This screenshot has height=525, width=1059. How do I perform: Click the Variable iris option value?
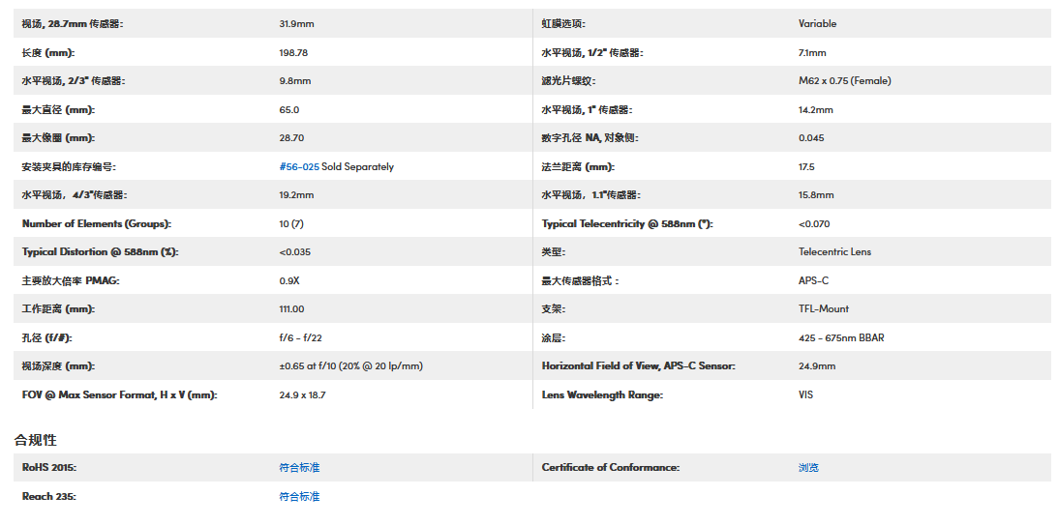click(x=817, y=23)
